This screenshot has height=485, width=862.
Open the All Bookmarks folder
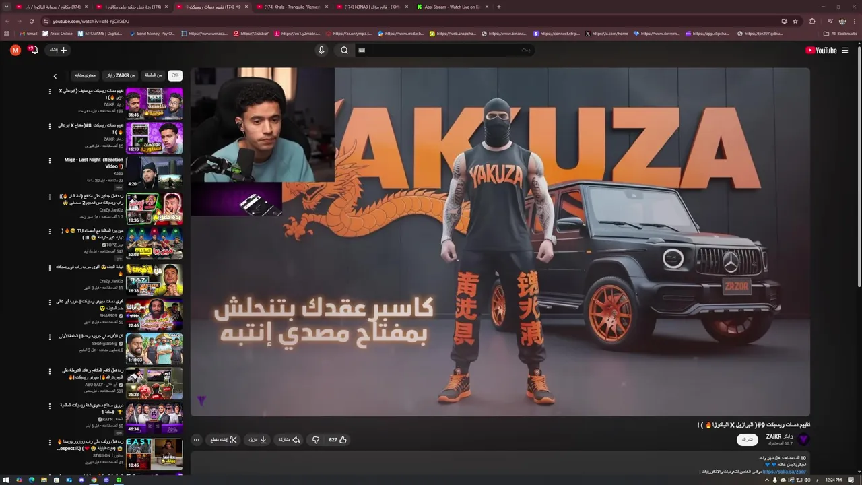pyautogui.click(x=840, y=33)
